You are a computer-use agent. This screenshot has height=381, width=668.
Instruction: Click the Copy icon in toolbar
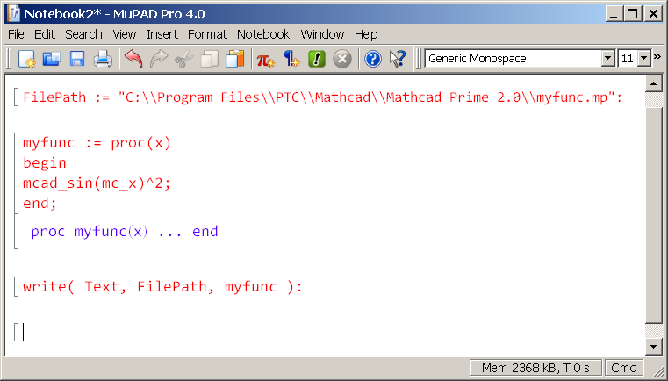209,59
